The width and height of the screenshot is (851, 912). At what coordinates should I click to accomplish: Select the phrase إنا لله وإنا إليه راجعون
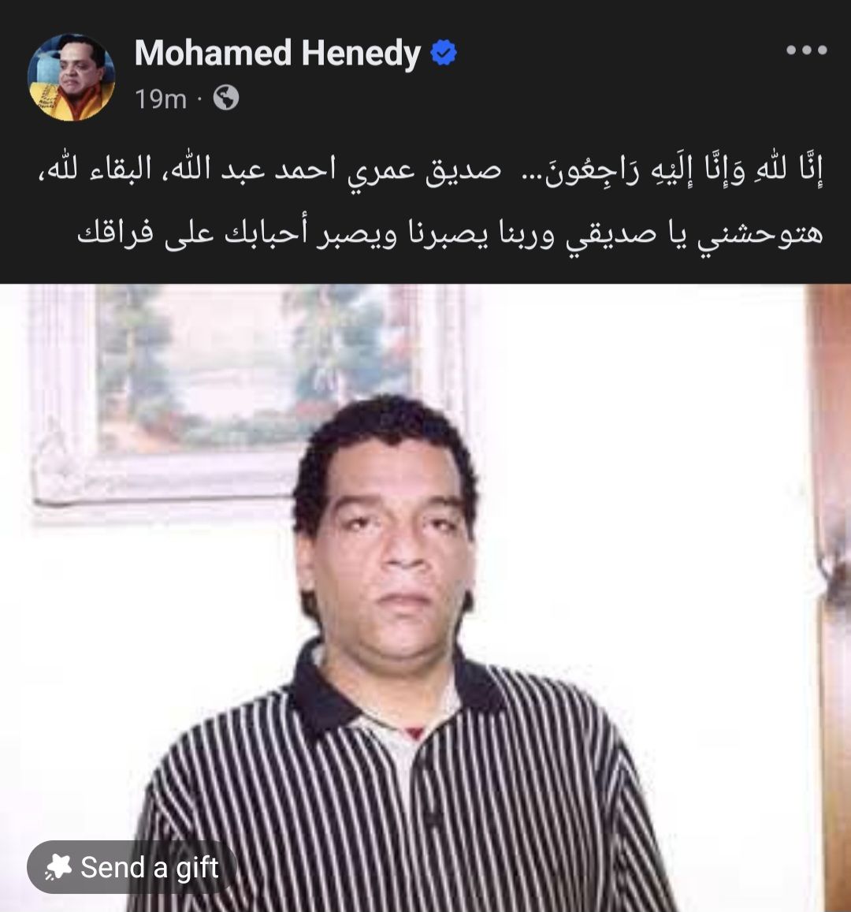683,170
